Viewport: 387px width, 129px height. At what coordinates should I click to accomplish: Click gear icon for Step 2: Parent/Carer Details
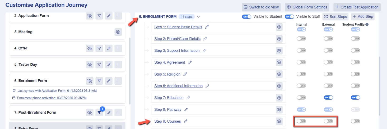click(279, 39)
